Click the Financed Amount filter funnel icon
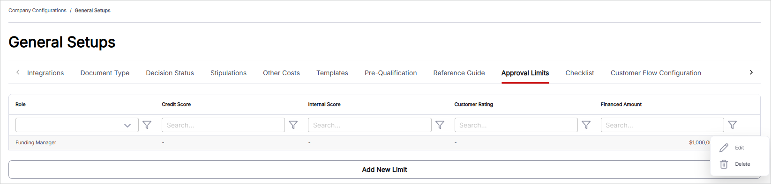The width and height of the screenshot is (771, 184). click(732, 125)
